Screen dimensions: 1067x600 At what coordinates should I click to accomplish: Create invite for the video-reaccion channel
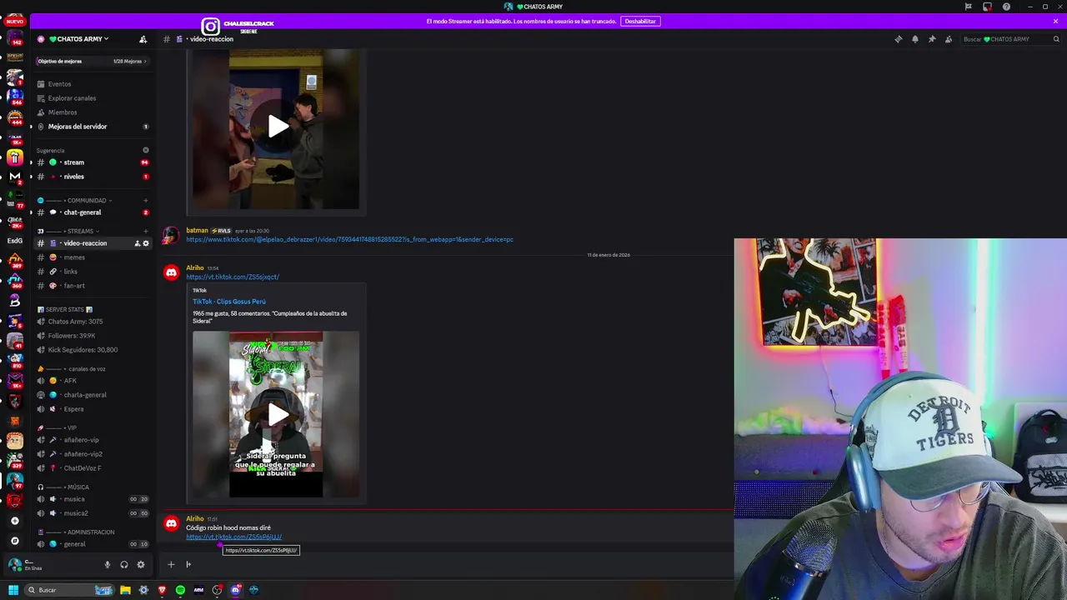click(x=137, y=243)
